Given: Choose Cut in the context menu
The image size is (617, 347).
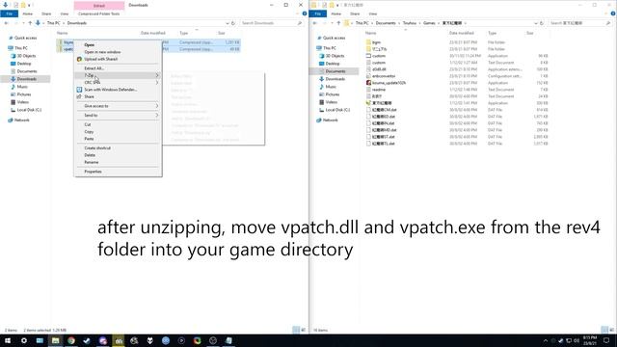Looking at the screenshot, I should [88, 124].
